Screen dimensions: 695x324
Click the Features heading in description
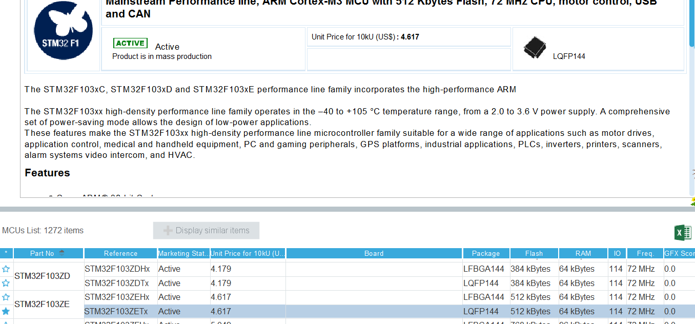point(47,173)
